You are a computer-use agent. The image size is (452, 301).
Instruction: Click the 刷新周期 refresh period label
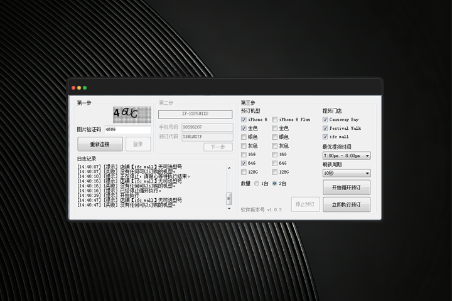[x=332, y=164]
